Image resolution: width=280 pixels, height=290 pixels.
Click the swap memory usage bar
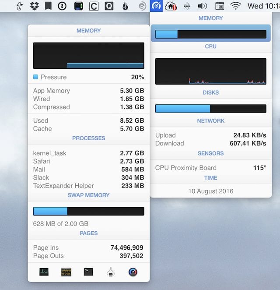(x=88, y=211)
